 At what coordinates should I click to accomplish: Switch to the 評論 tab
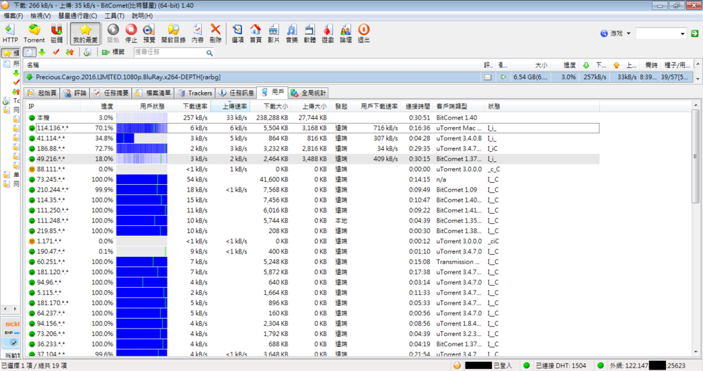coord(75,93)
